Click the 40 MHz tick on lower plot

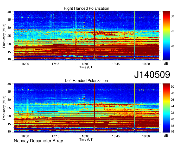pyautogui.click(x=9, y=84)
